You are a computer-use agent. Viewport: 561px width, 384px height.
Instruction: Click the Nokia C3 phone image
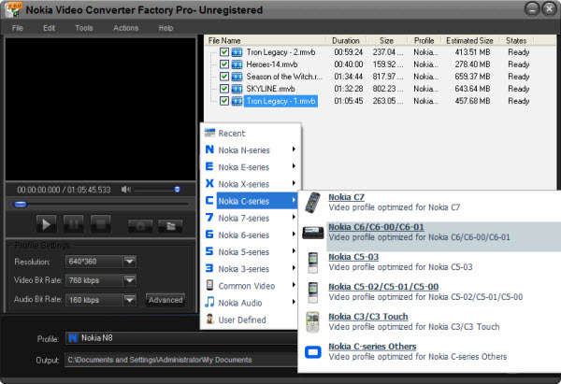[312, 321]
